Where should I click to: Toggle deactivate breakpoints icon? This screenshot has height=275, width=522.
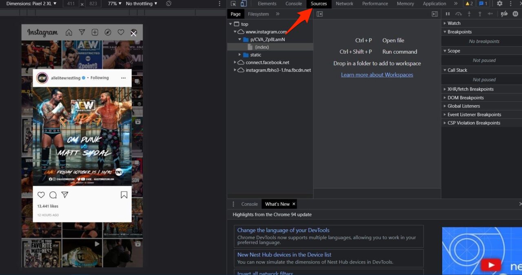click(x=504, y=14)
